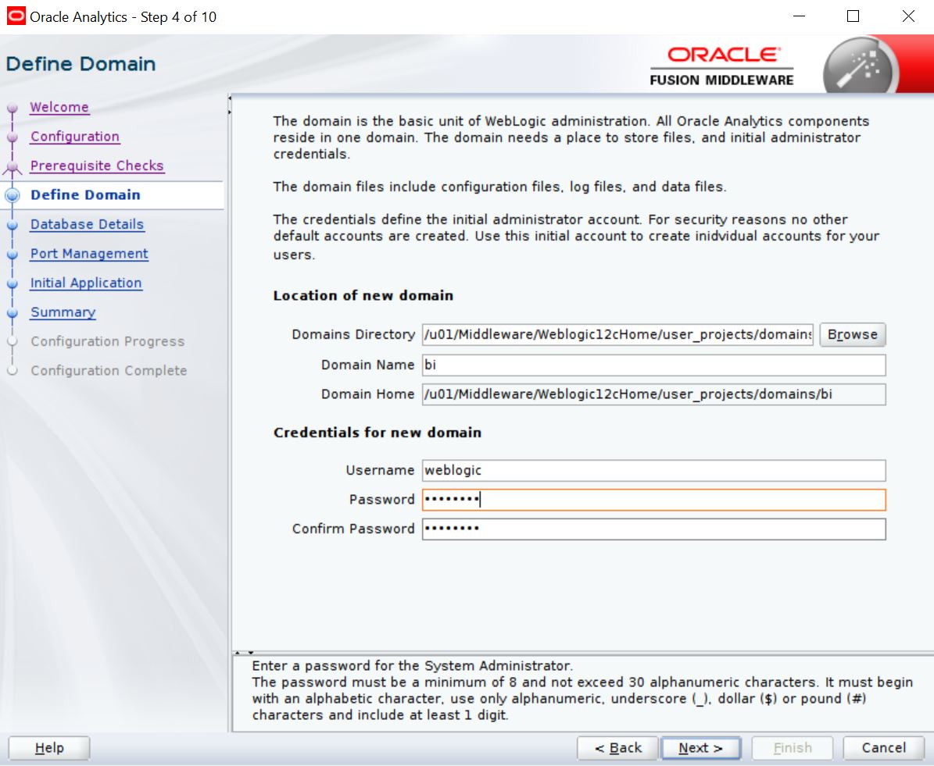The image size is (934, 766).
Task: Click the Configuration step marker icon
Action: click(12, 137)
